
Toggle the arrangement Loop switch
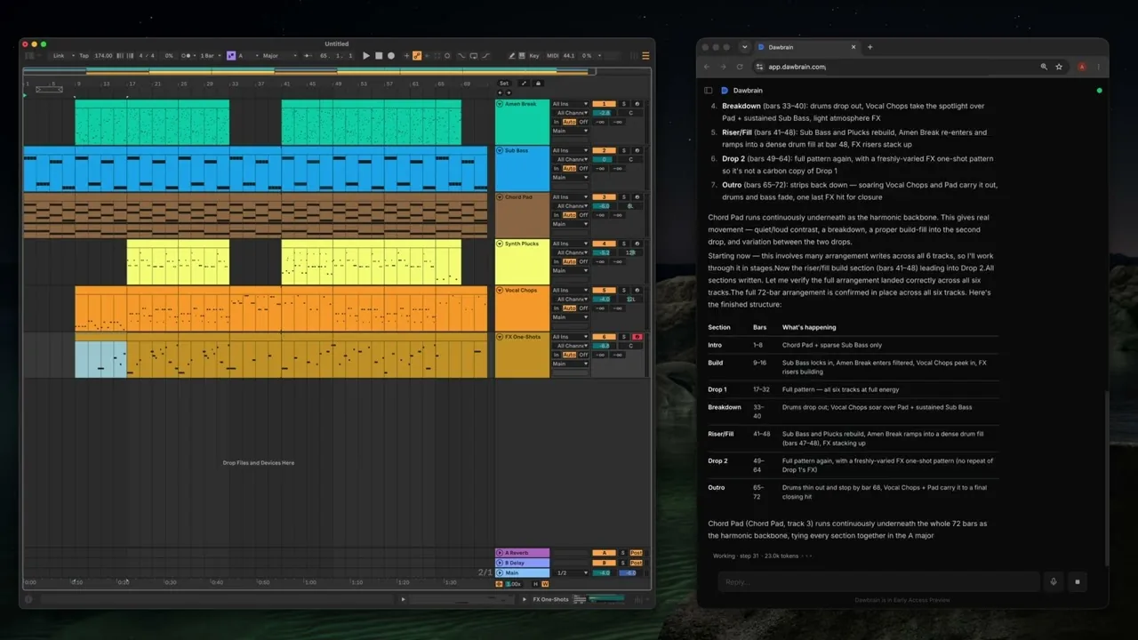click(x=474, y=55)
